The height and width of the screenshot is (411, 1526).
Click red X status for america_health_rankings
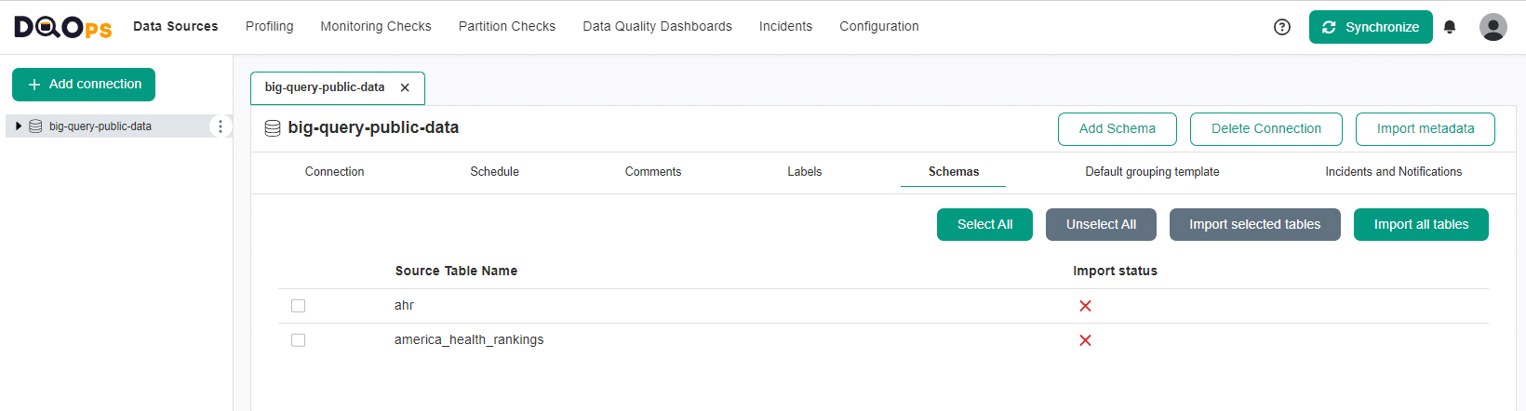[1085, 340]
